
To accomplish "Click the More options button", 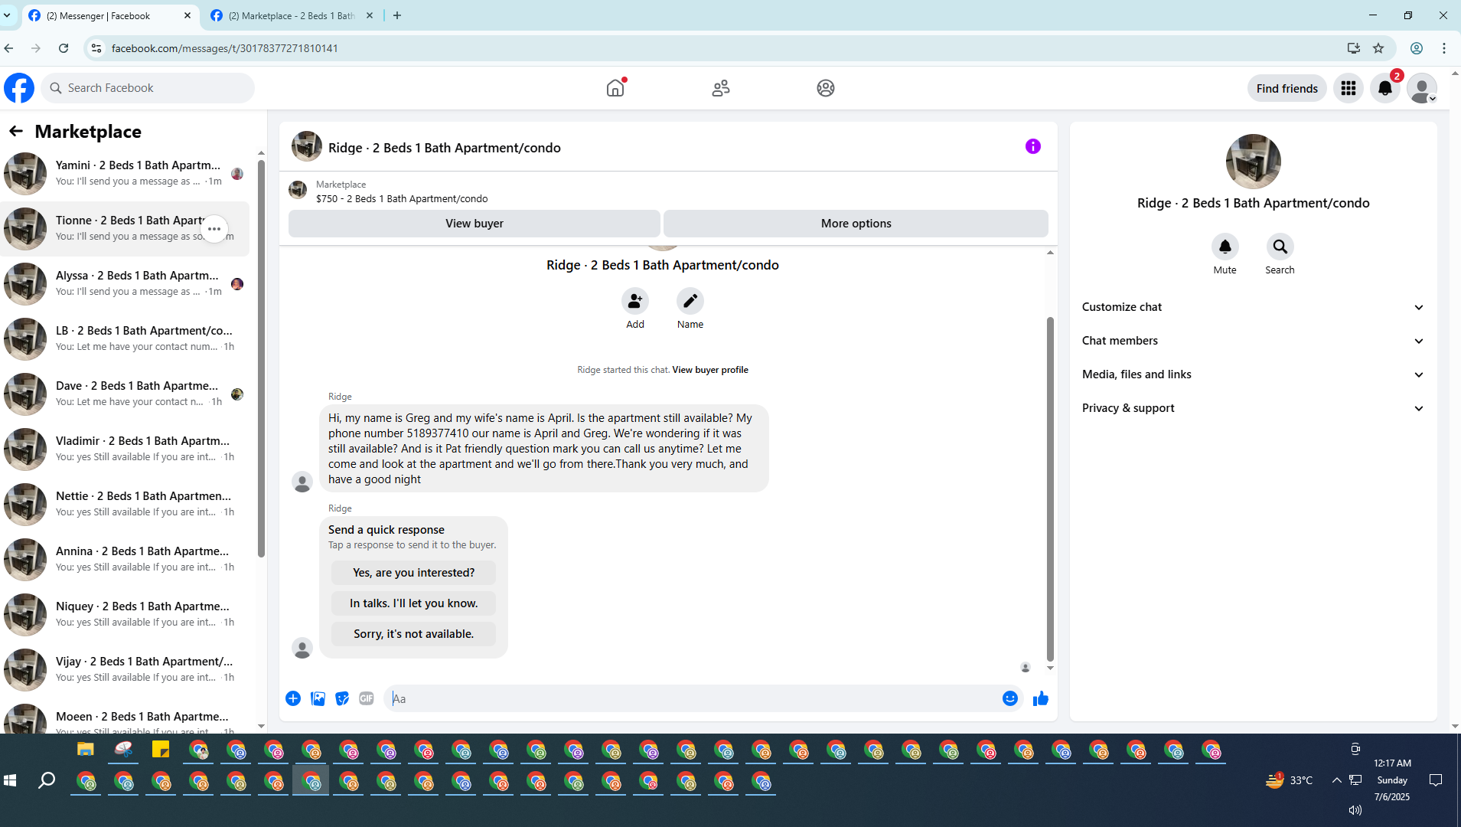I will point(856,224).
